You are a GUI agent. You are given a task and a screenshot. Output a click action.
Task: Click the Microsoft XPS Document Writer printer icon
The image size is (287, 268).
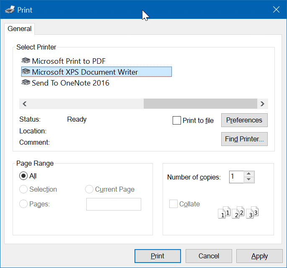tap(26, 72)
